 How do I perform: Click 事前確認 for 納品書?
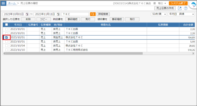(72, 19)
